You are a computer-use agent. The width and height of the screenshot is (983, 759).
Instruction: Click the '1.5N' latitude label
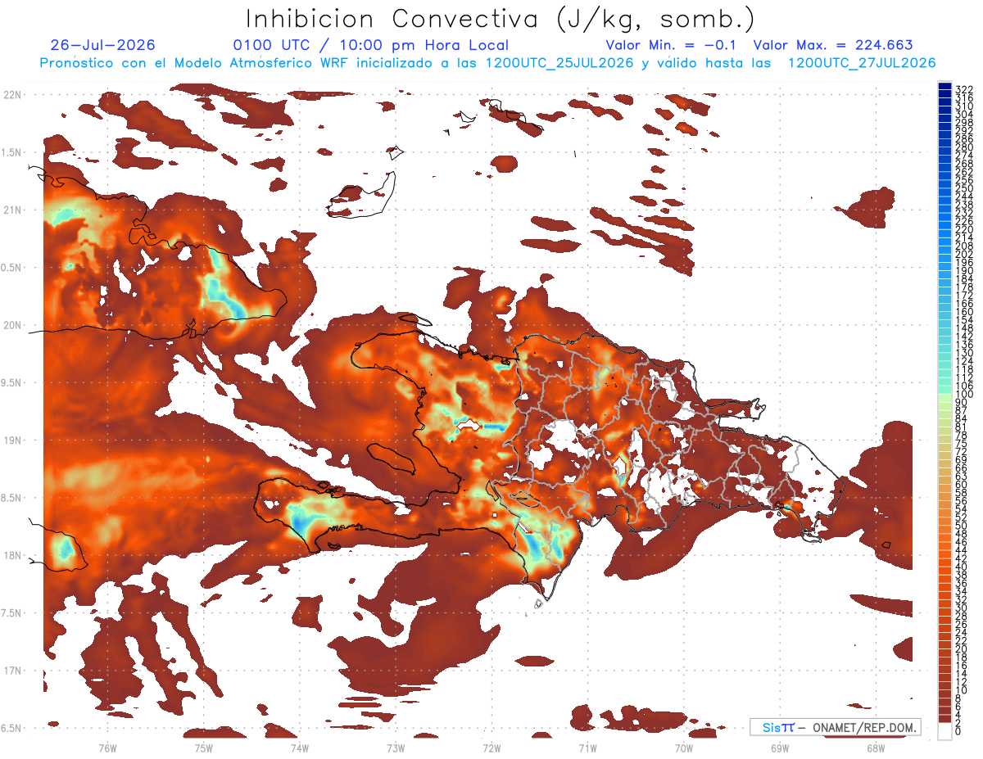[x=12, y=152]
